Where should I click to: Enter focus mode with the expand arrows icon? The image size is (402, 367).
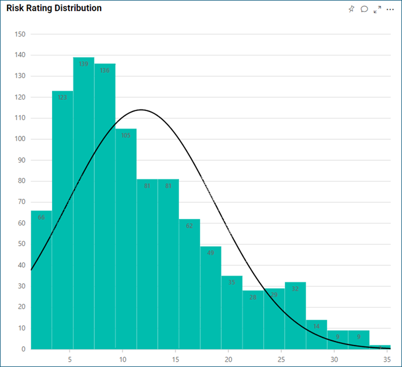pos(377,9)
